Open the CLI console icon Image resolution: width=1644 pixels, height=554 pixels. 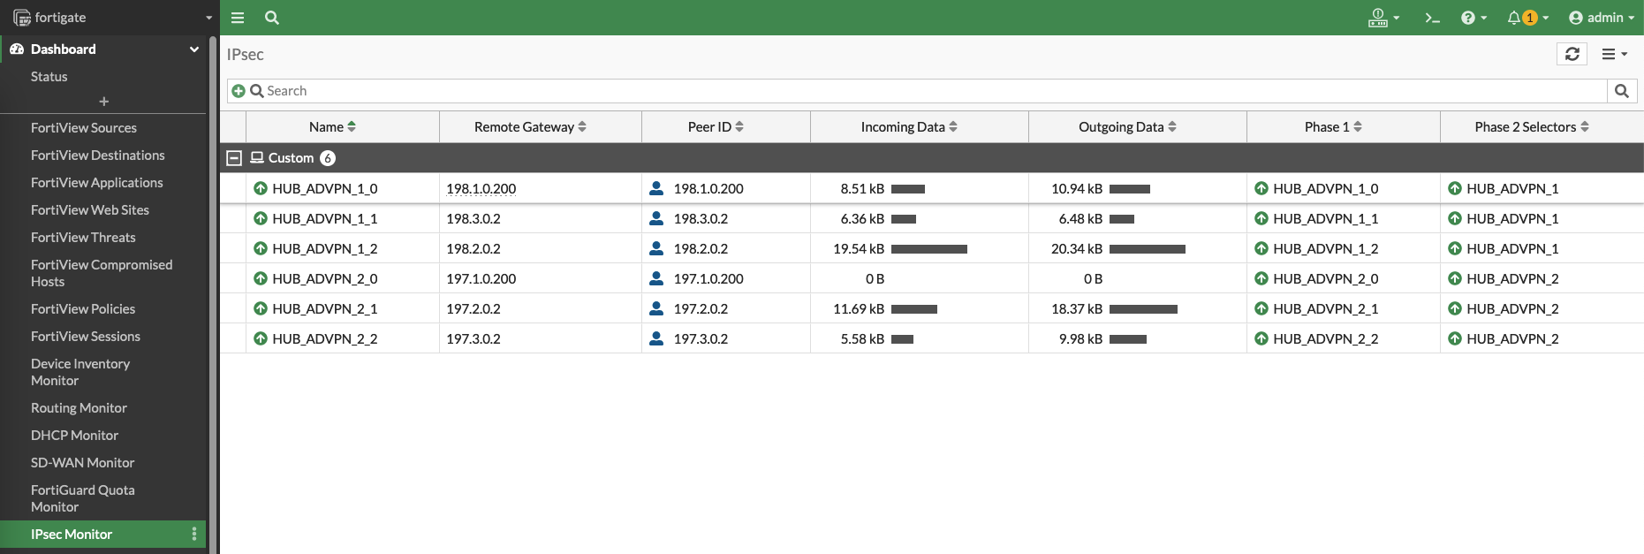pyautogui.click(x=1432, y=18)
